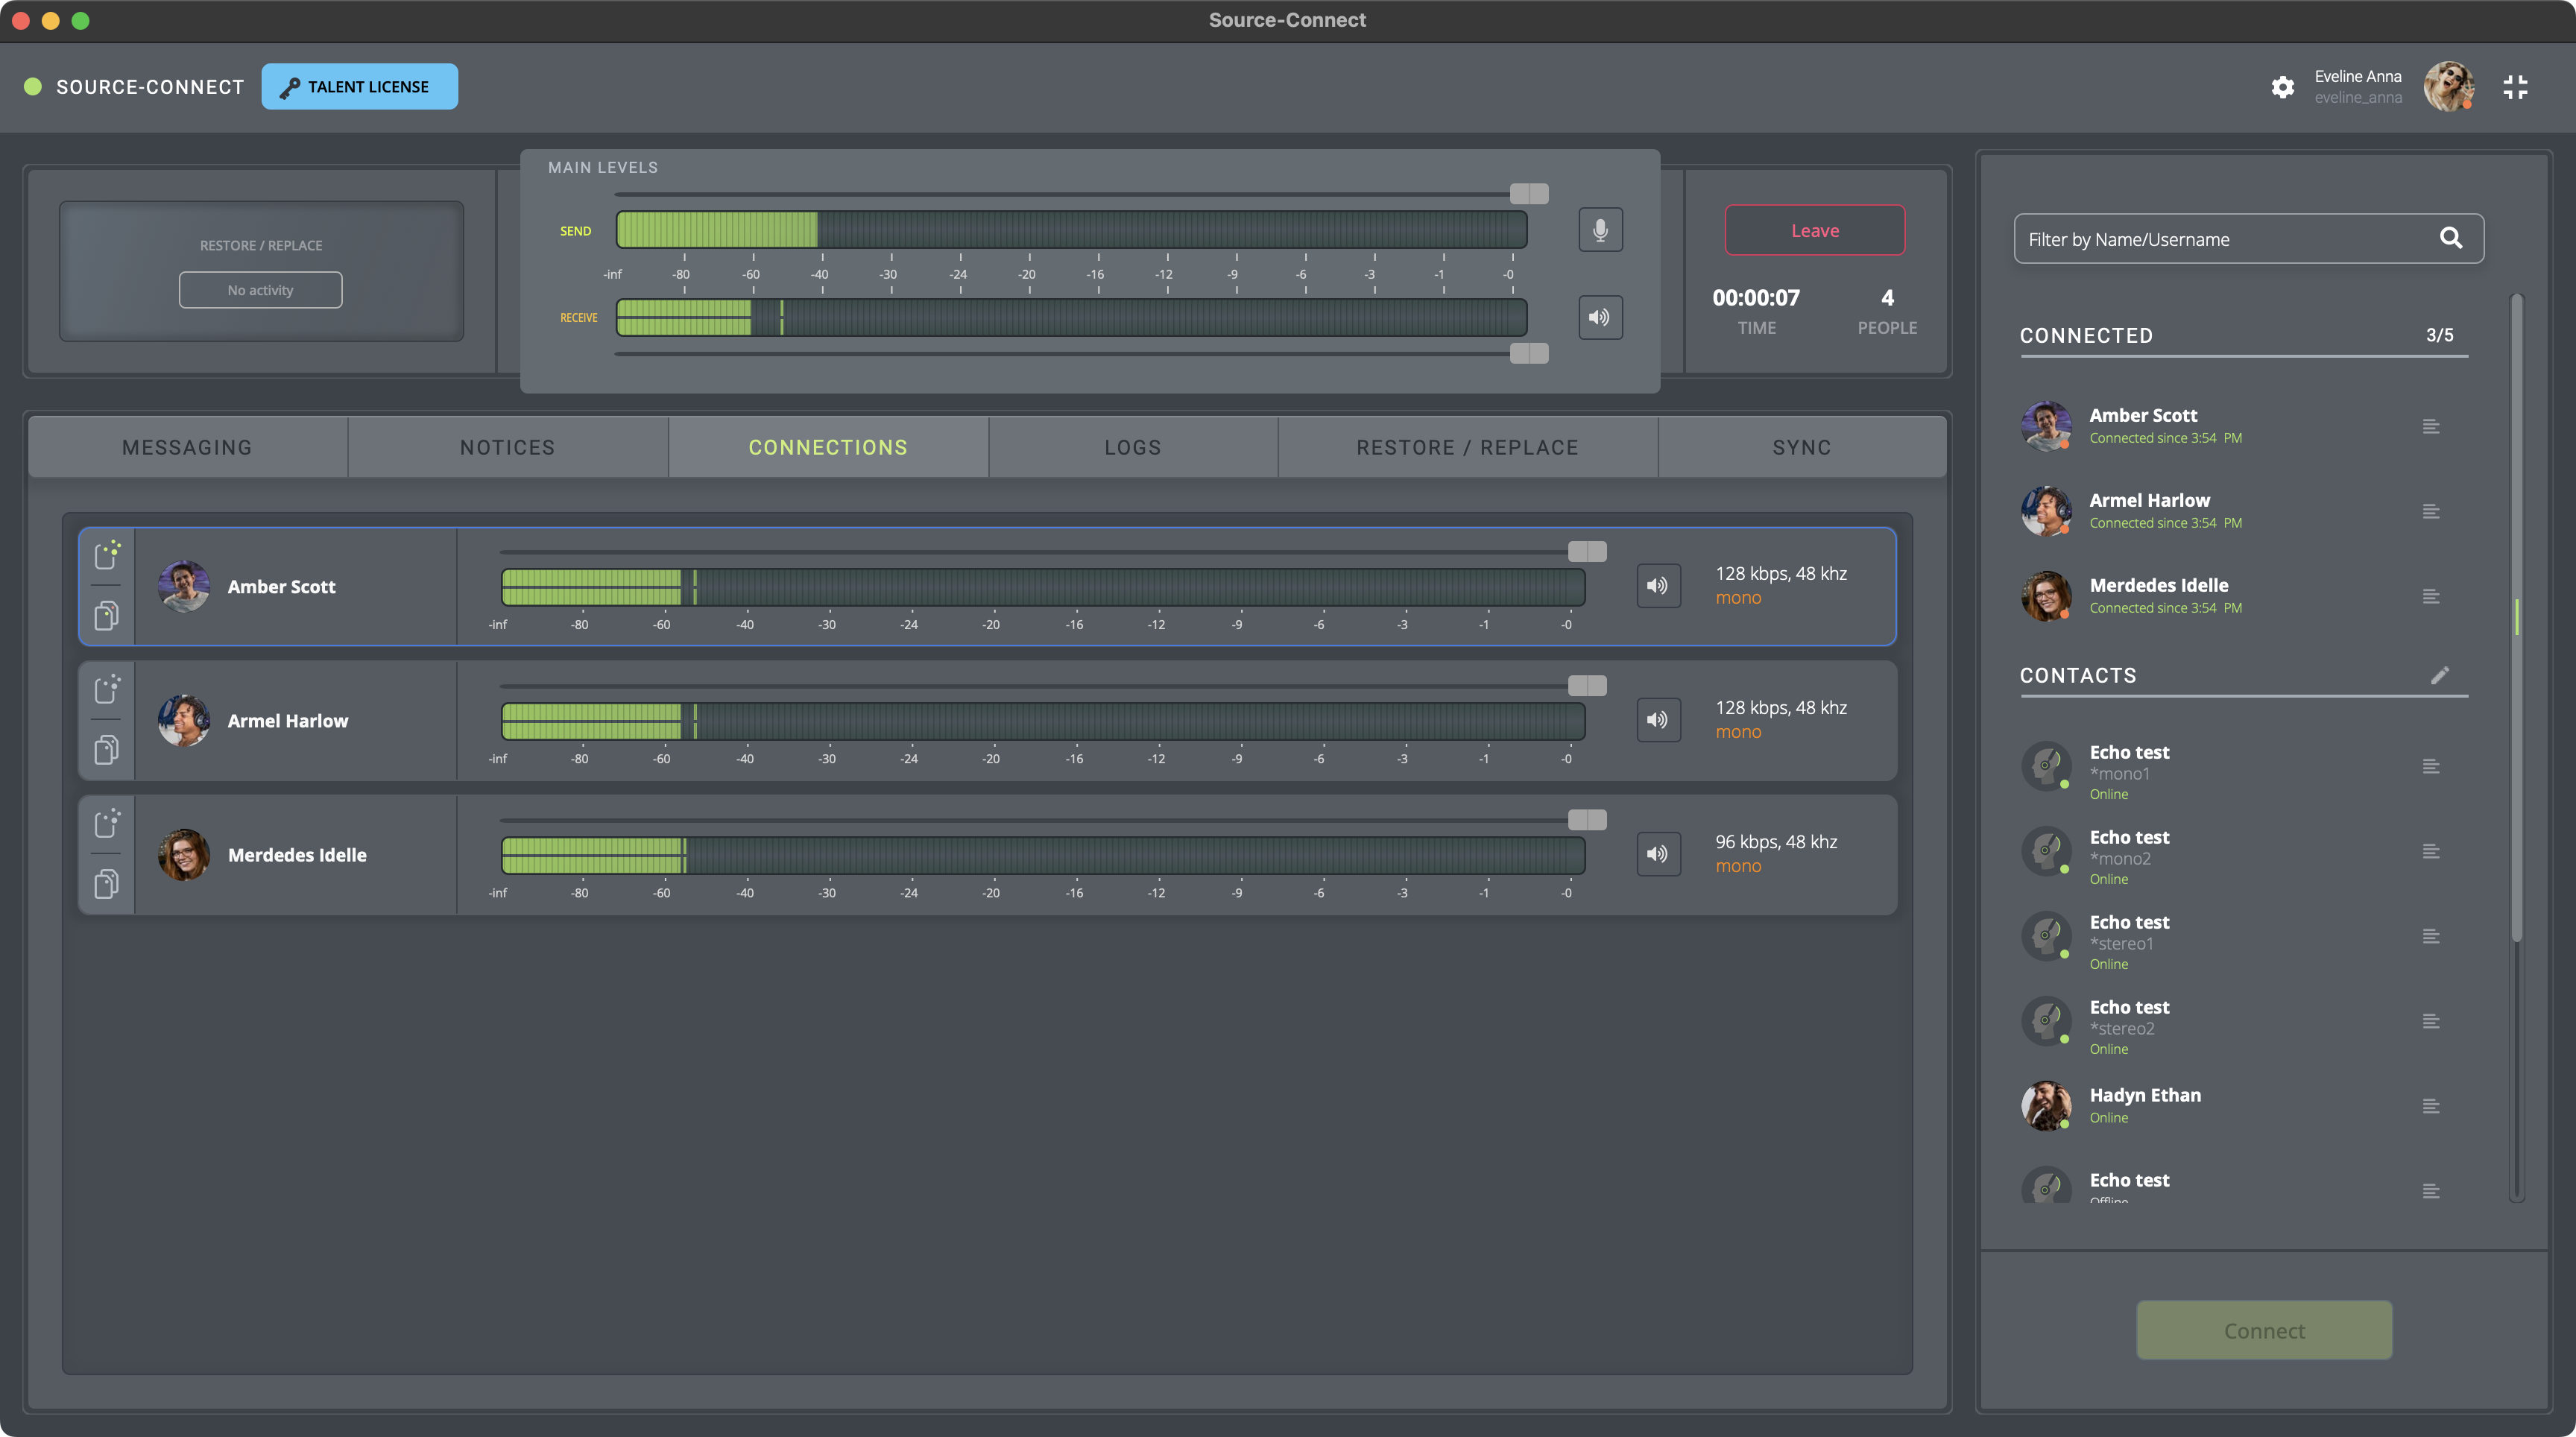Viewport: 2576px width, 1437px height.
Task: Click the settings gear icon
Action: 2282,87
